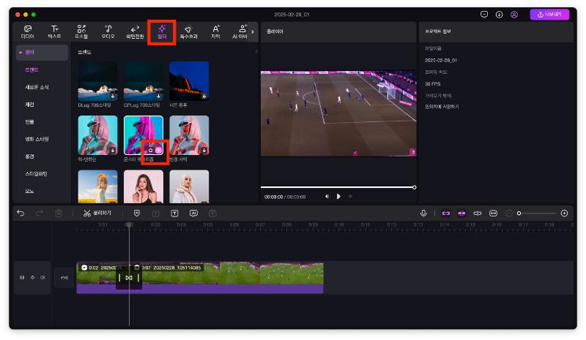
Task: Click the undo arrow in the timeline toolbar
Action: [x=21, y=213]
